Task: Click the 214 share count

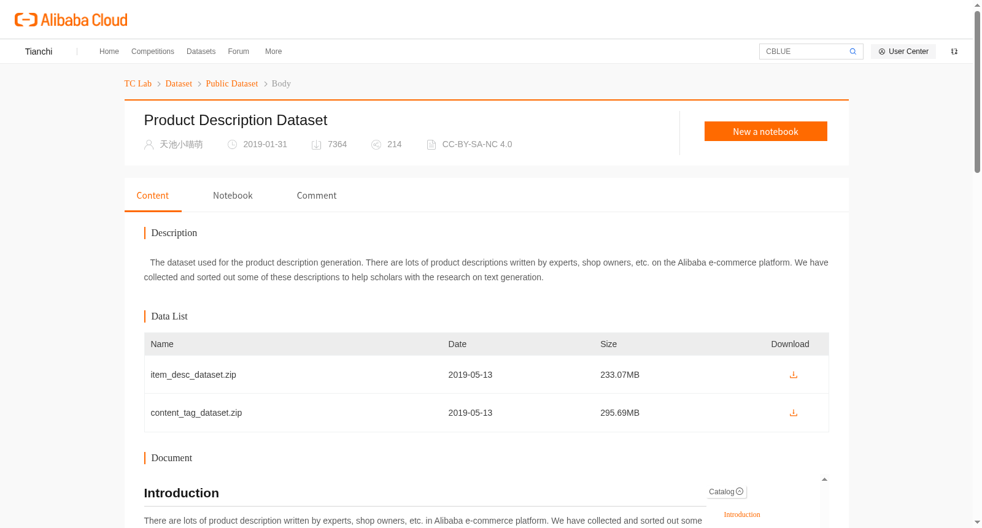Action: [x=395, y=145]
